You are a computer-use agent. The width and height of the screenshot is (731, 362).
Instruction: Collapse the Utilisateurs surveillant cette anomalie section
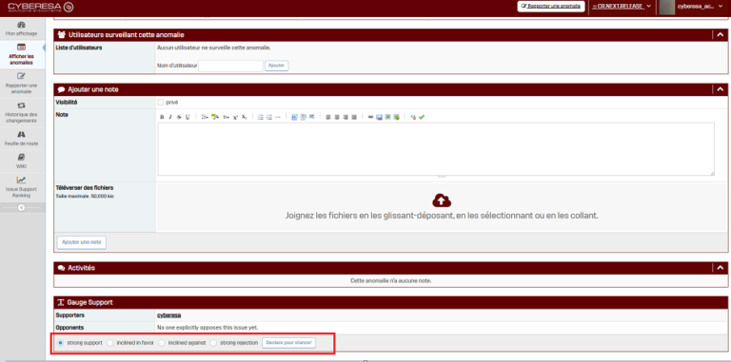click(x=721, y=35)
